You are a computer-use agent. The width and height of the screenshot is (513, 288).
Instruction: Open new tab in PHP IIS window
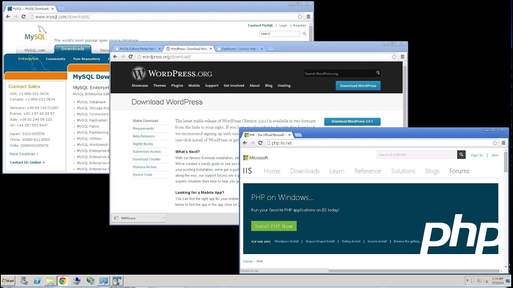[298, 135]
